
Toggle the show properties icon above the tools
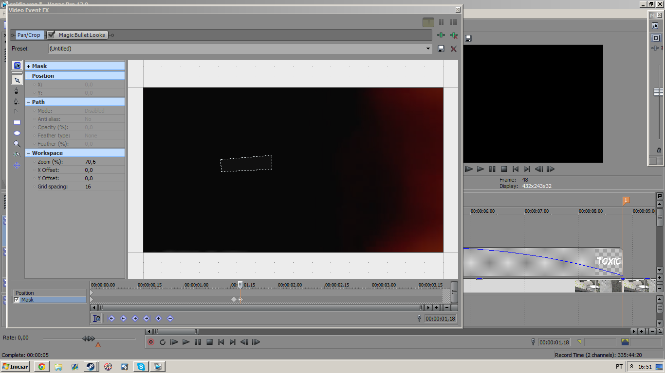click(17, 66)
